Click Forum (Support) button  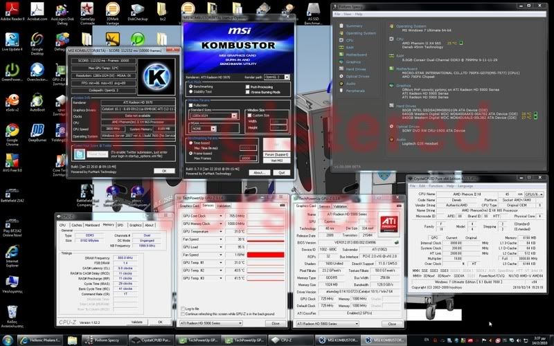pyautogui.click(x=276, y=154)
